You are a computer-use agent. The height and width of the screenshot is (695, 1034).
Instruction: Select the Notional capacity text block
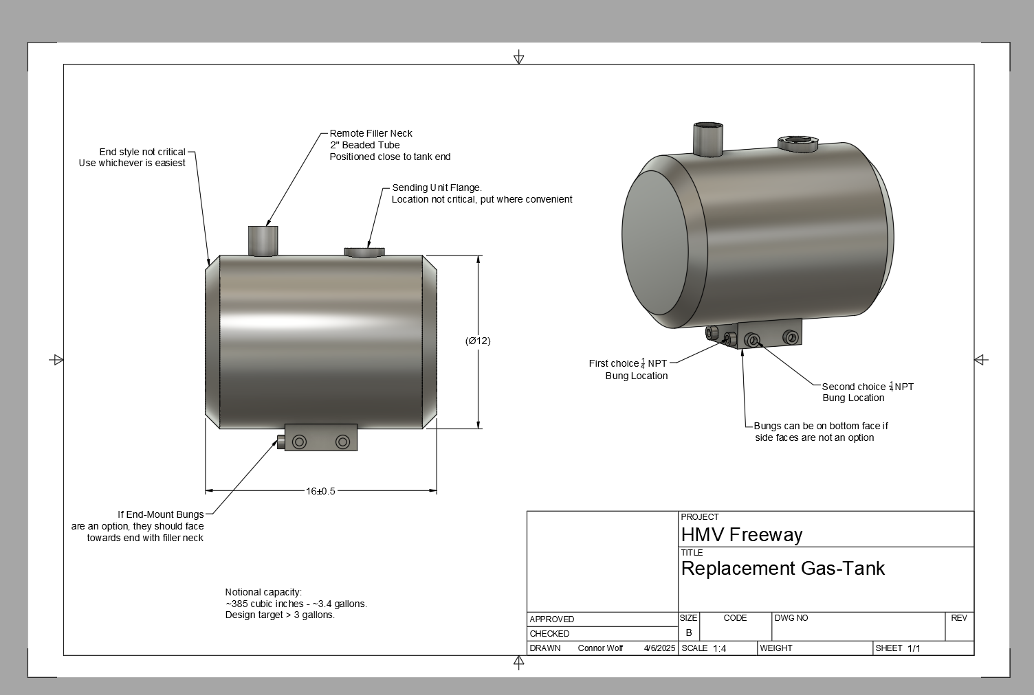pos(296,604)
